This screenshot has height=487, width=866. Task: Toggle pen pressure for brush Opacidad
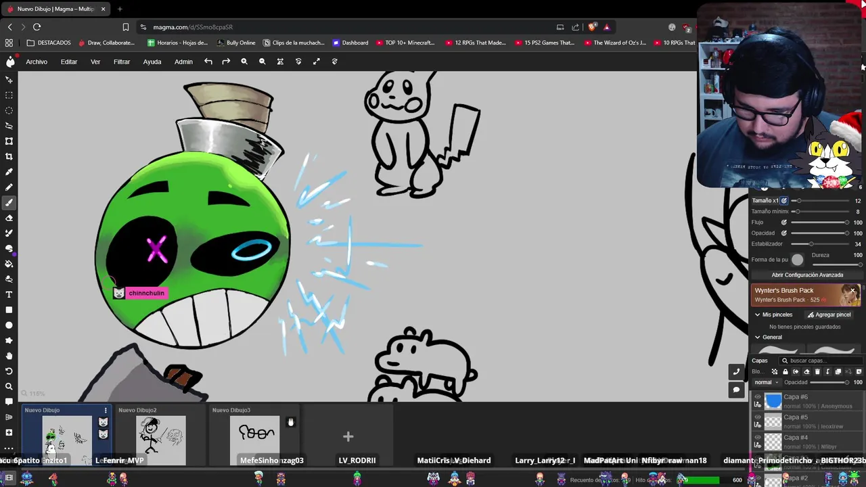pos(784,233)
